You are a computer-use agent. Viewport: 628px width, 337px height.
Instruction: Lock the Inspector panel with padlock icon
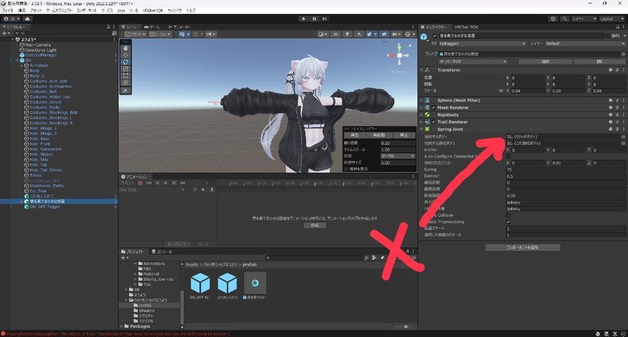pos(617,27)
